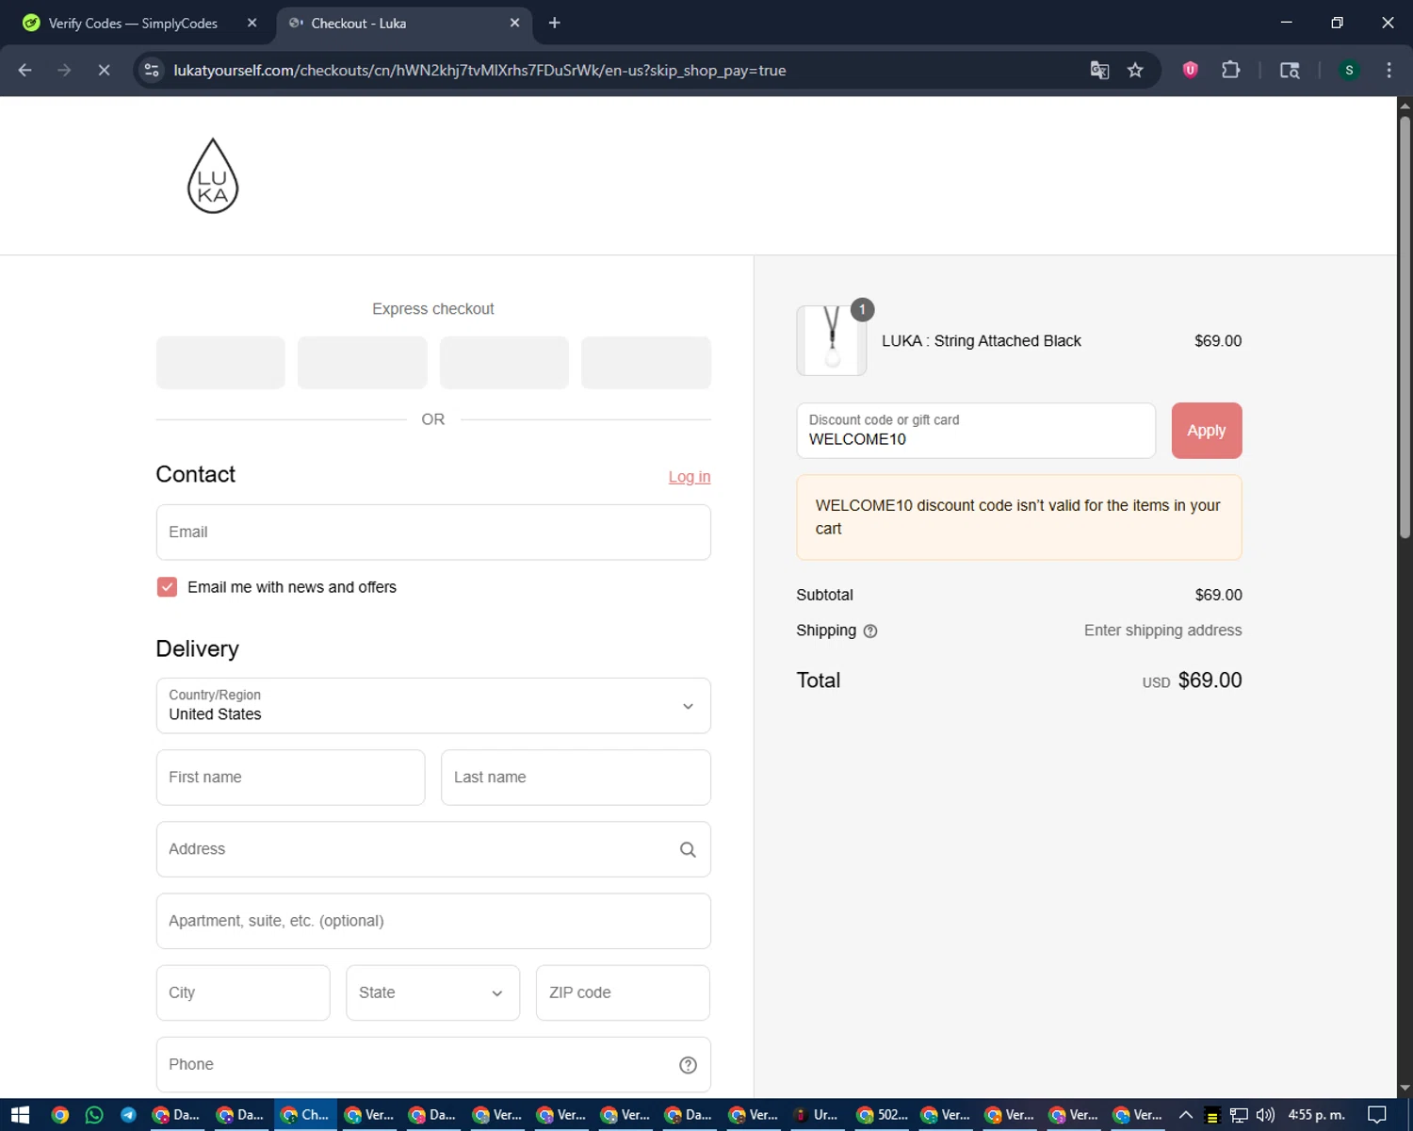Click the first express checkout button
The height and width of the screenshot is (1131, 1413).
click(x=220, y=363)
